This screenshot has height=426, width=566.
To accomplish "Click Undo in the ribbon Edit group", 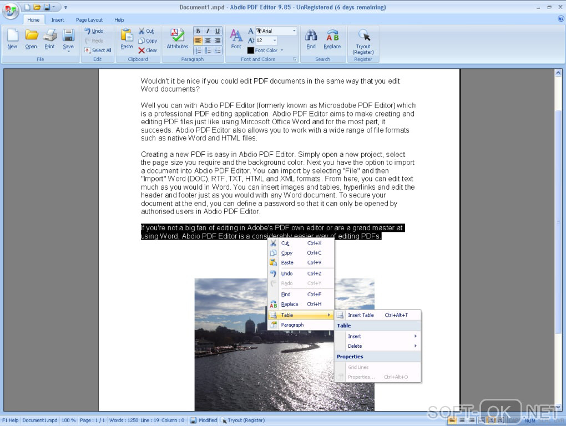I will pos(94,31).
